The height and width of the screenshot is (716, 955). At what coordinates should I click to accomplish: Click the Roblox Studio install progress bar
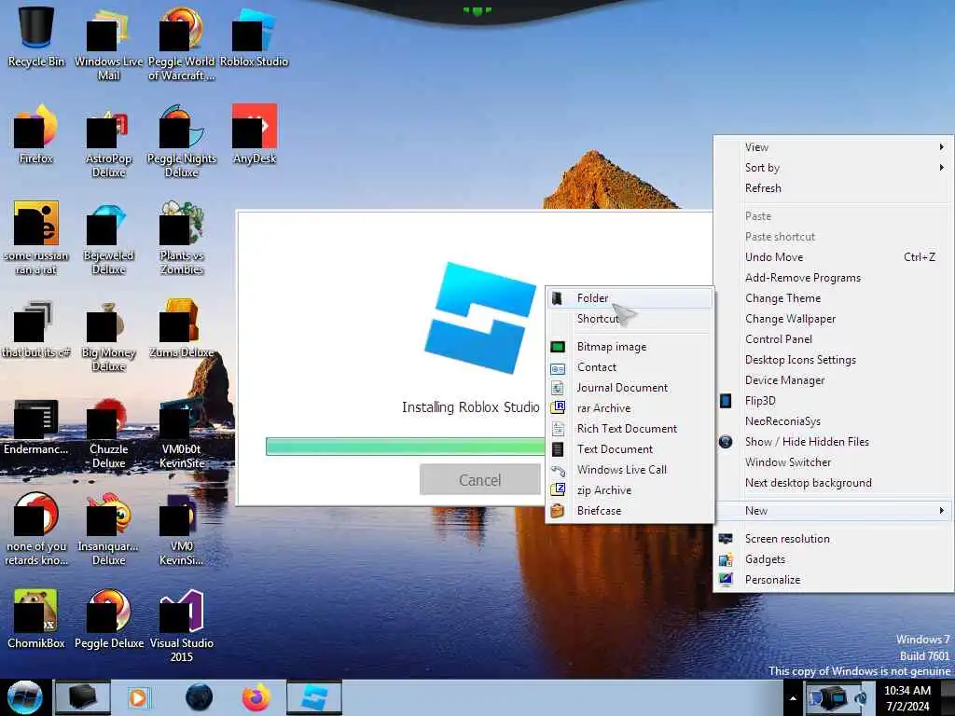pos(406,447)
